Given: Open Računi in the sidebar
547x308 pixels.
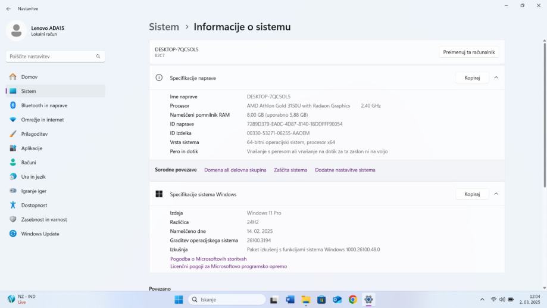Looking at the screenshot, I should (55, 163).
